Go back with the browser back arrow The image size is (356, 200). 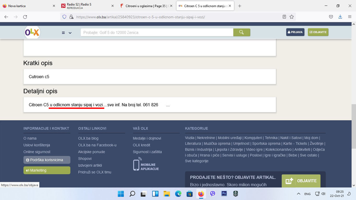point(6,17)
